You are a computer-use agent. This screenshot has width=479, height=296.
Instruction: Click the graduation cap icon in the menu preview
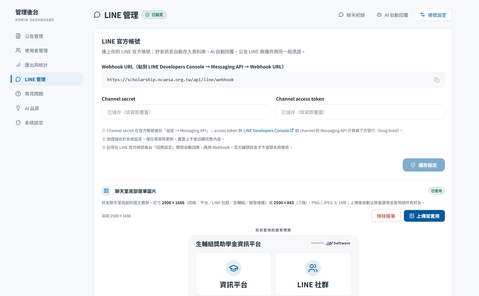click(x=234, y=268)
